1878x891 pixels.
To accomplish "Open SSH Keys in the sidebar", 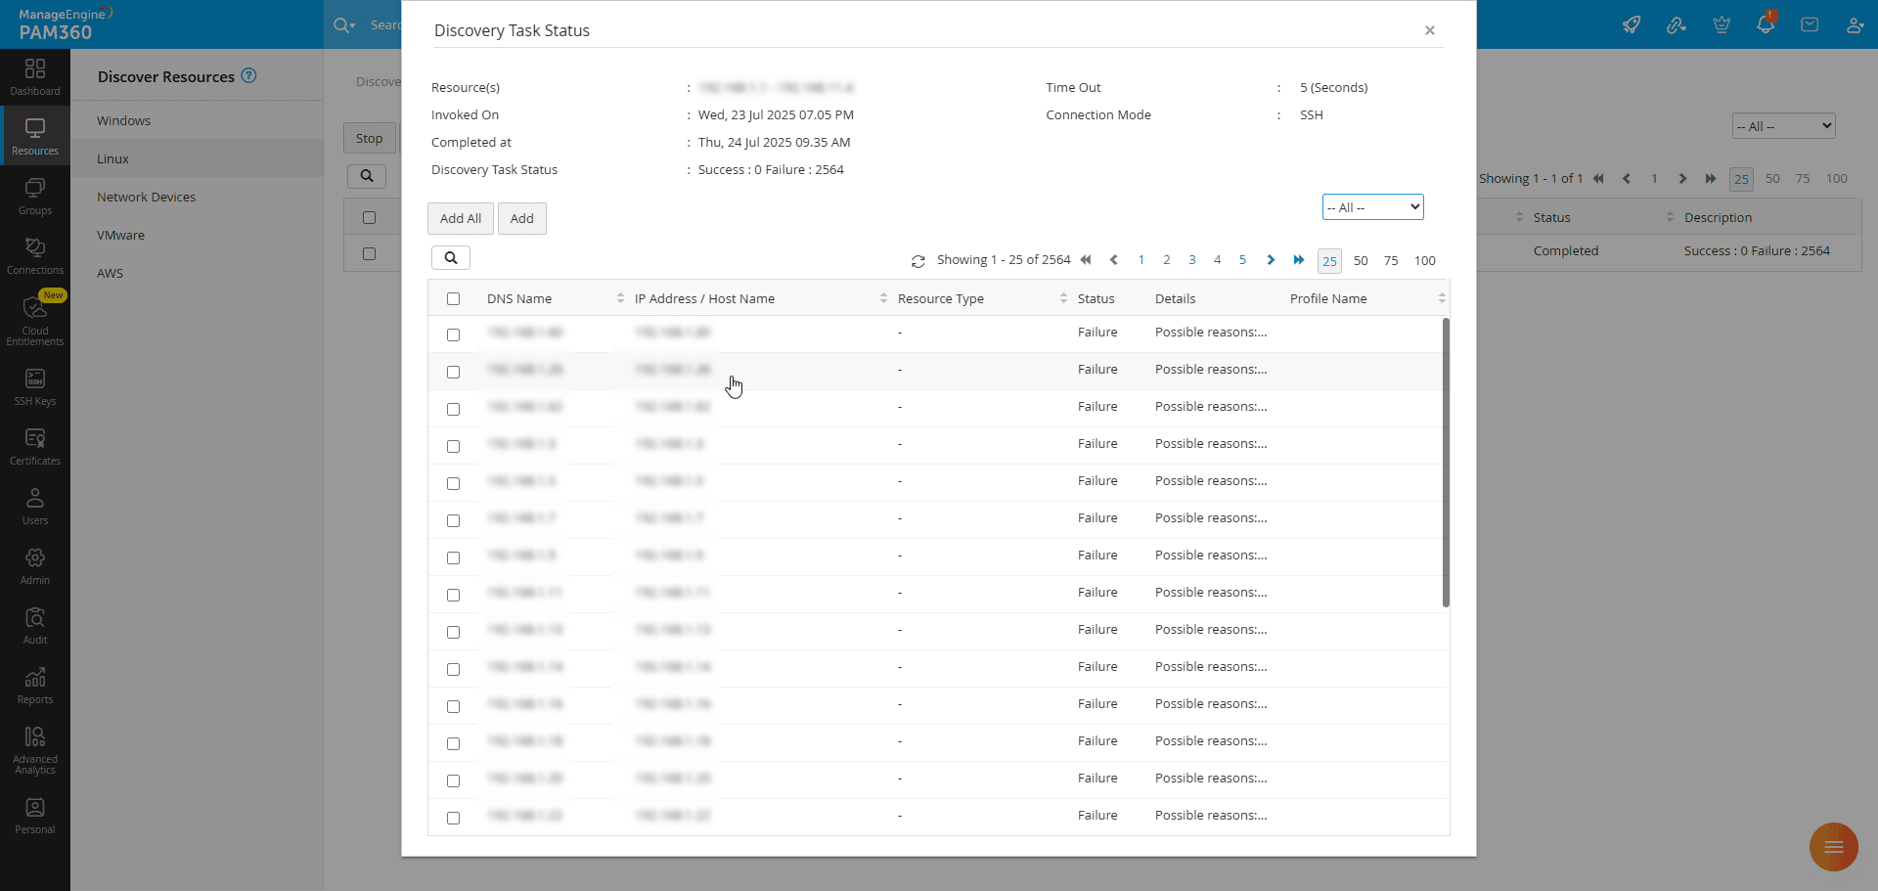I will coord(35,387).
